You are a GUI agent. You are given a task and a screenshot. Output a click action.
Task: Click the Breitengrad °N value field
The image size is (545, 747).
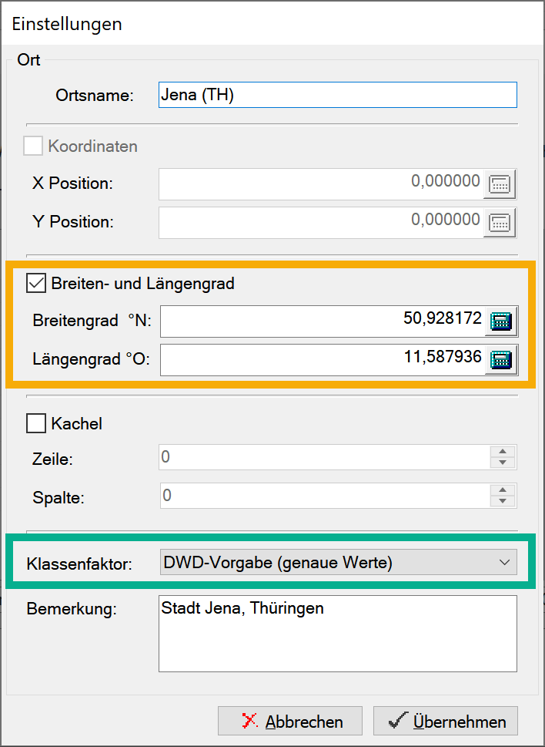[x=322, y=321]
